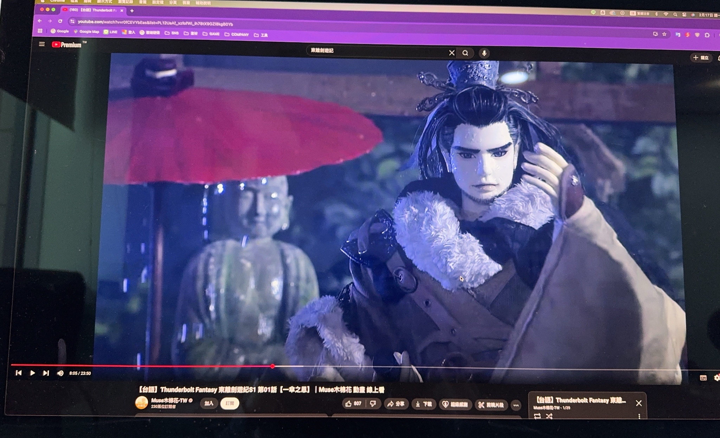Open the Extensions puzzle piece menu
The image size is (720, 438).
pos(707,35)
